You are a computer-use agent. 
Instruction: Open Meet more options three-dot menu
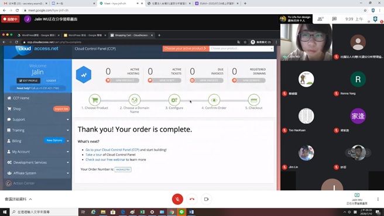point(378,199)
